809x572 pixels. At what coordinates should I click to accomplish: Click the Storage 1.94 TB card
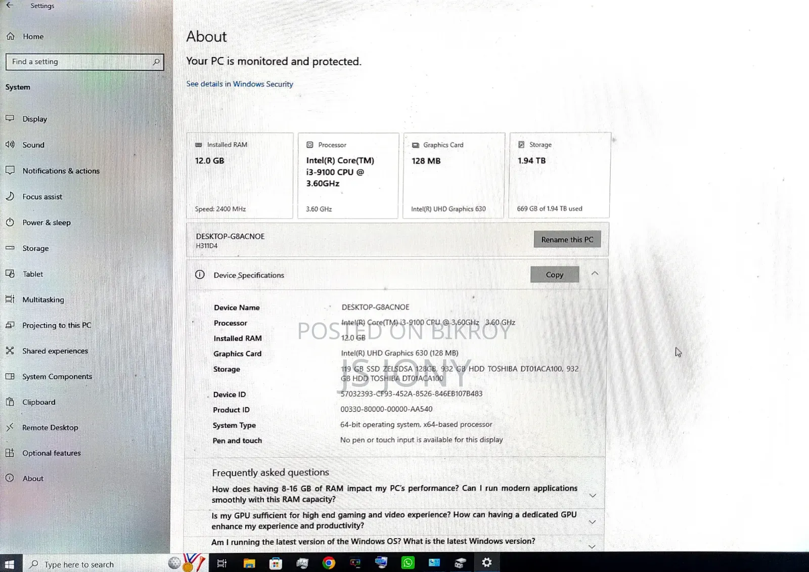pos(559,175)
